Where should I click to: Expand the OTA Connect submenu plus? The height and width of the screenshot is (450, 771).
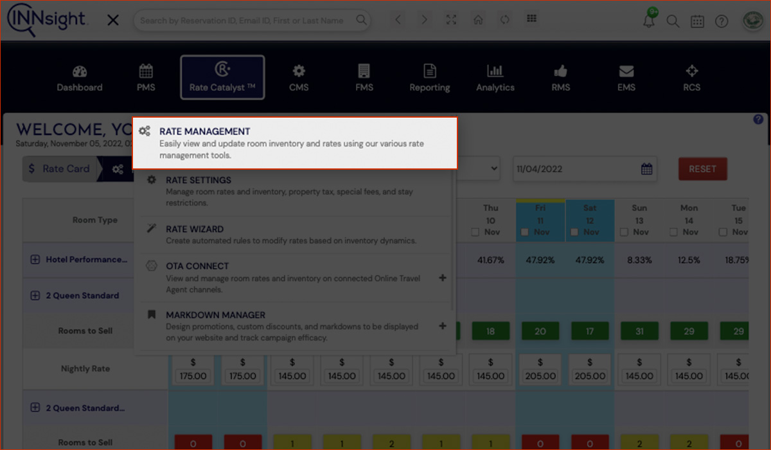(x=442, y=278)
